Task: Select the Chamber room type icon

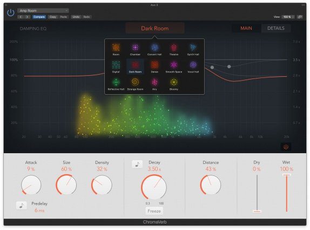Action: 135,50
